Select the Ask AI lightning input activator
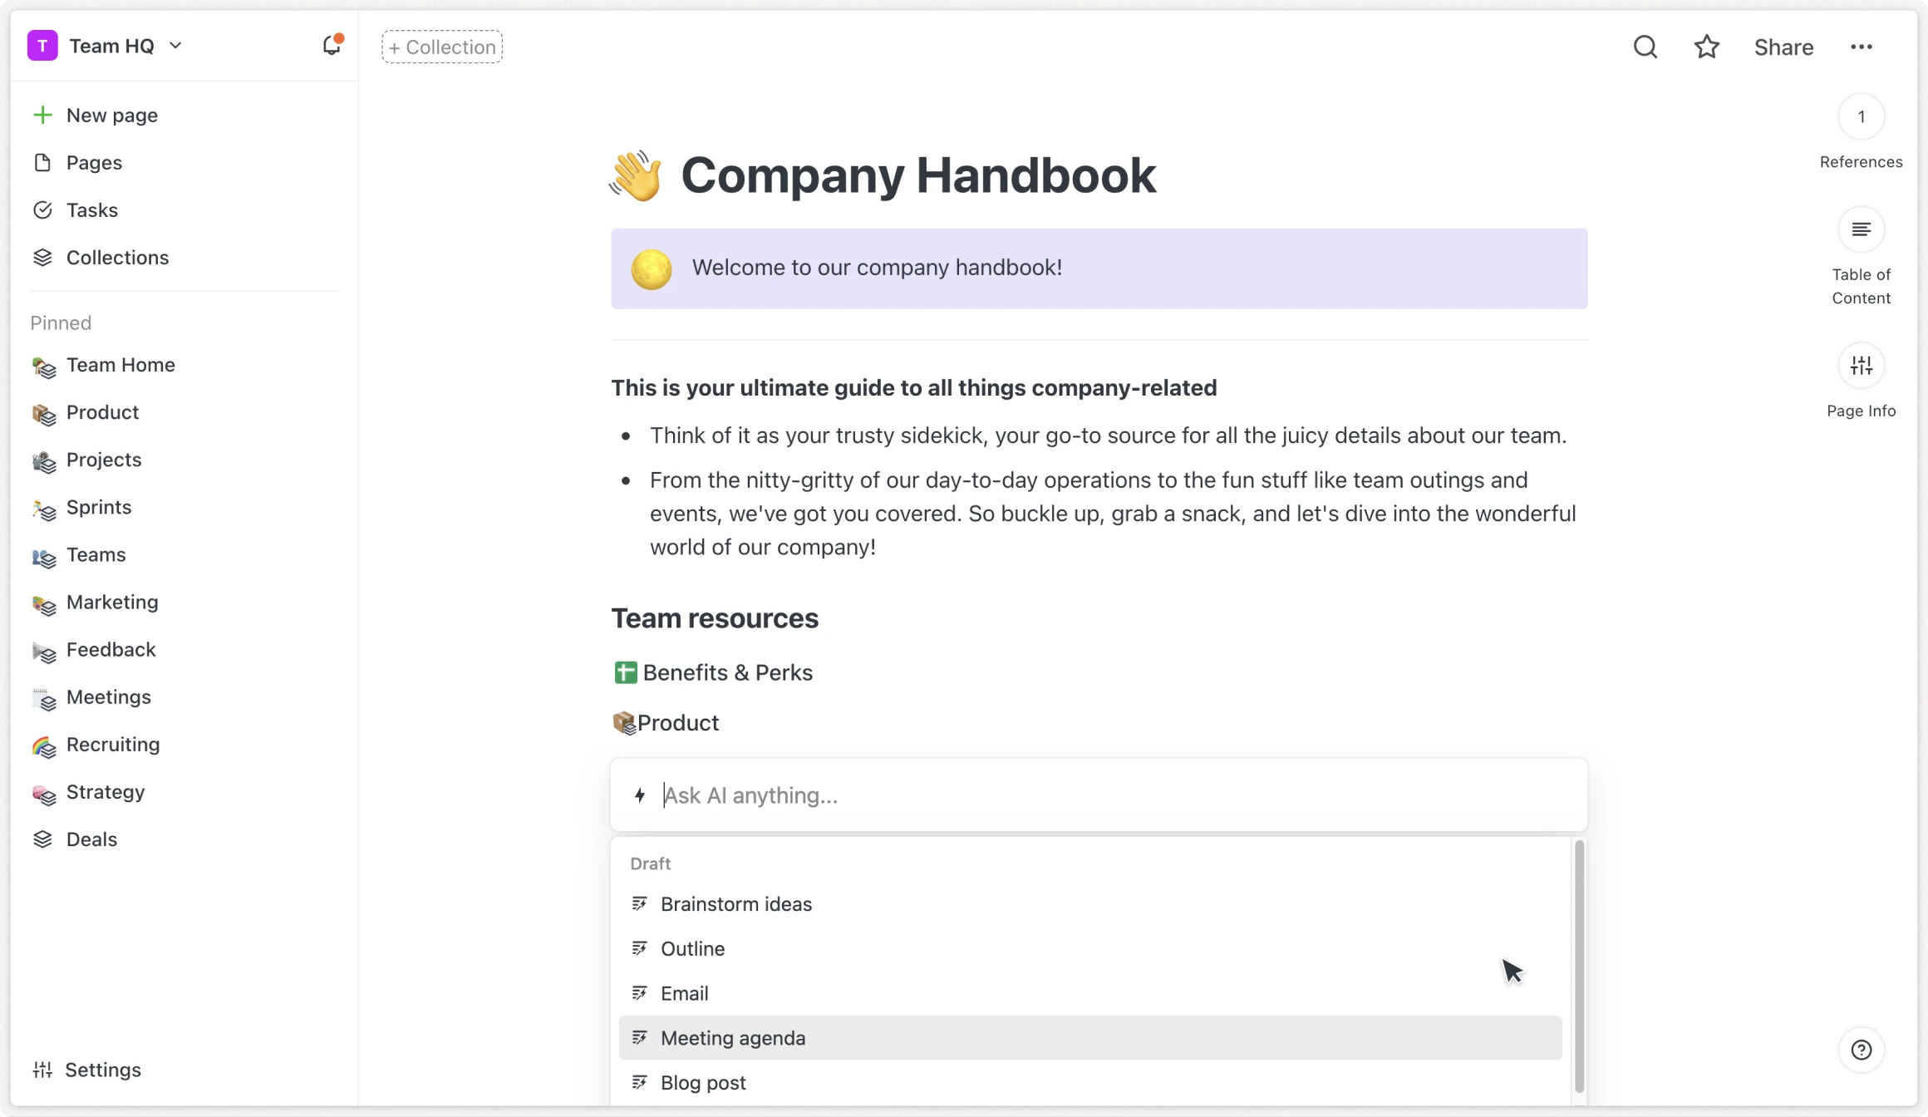The height and width of the screenshot is (1117, 1928). click(640, 795)
